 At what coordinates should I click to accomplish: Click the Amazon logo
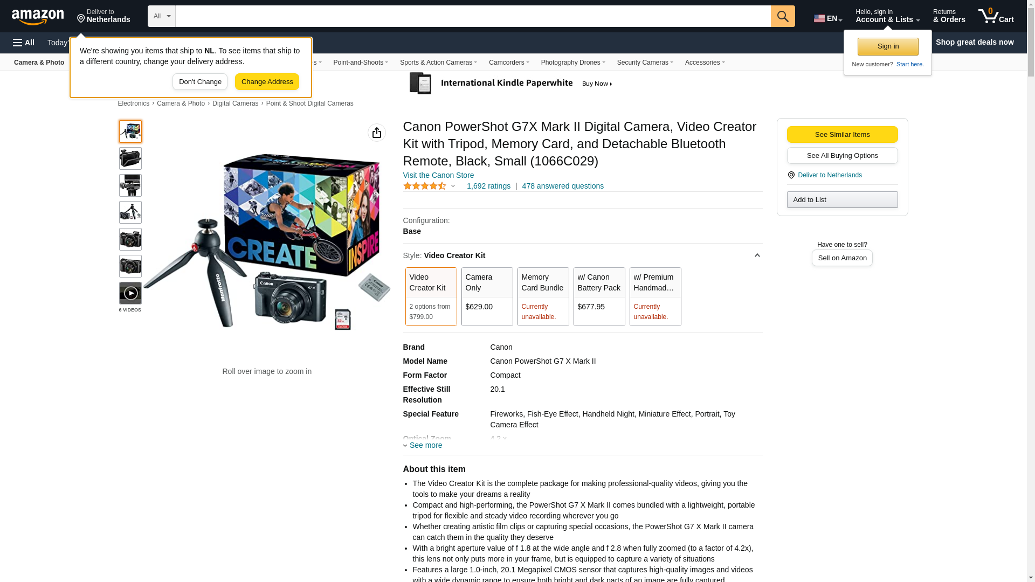[x=38, y=17]
